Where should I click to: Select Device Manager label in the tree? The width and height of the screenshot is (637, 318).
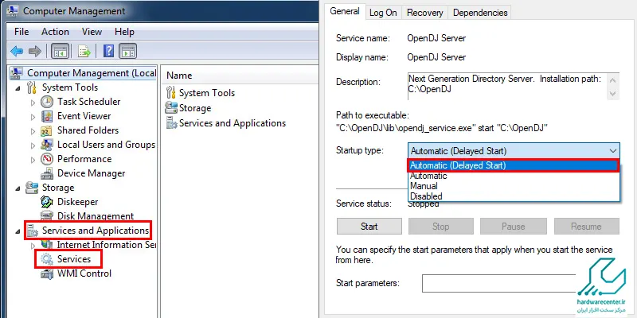point(91,173)
